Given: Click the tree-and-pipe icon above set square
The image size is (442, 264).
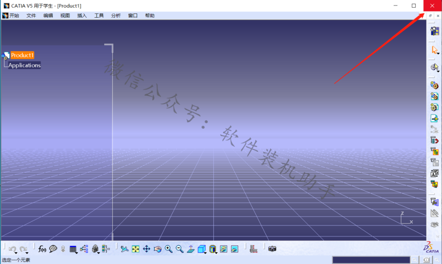Looking at the screenshot, I should (434, 202).
